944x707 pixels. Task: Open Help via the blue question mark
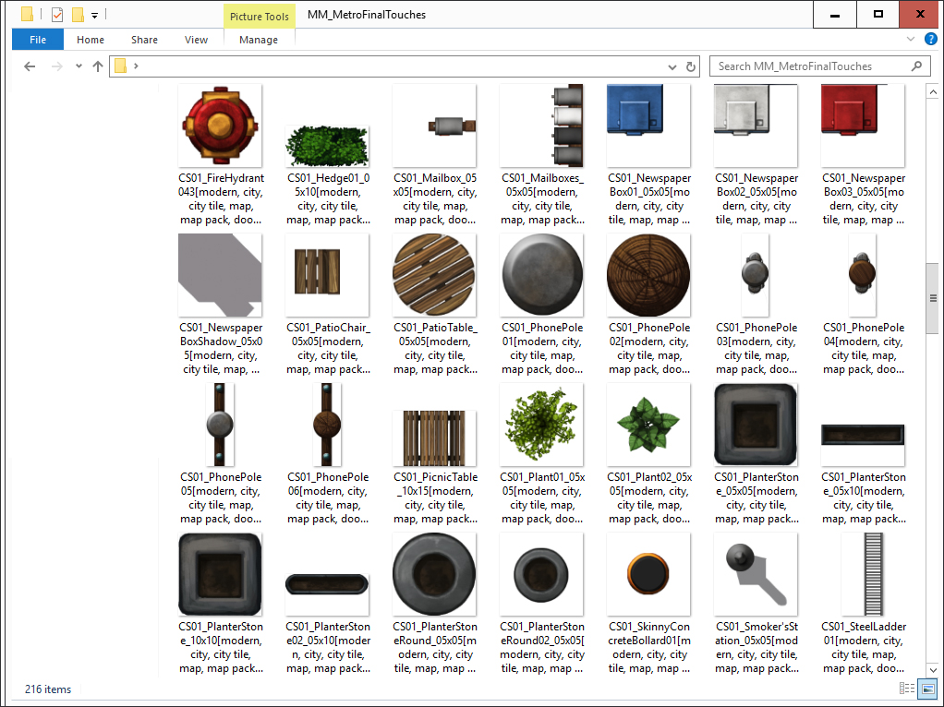(930, 40)
